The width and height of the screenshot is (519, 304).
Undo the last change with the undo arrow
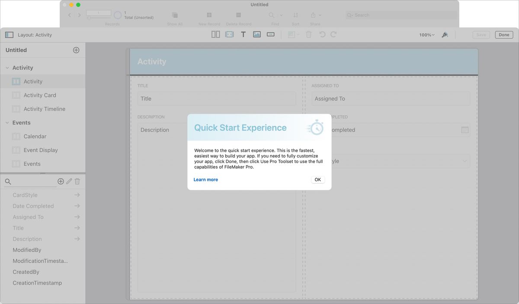point(322,34)
